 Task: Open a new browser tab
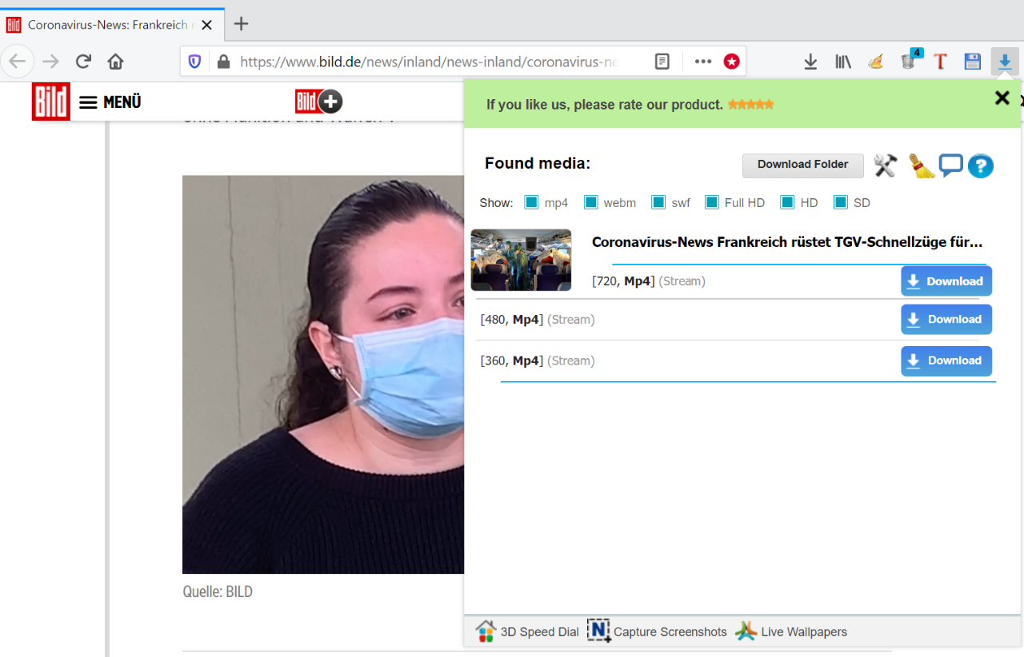point(241,24)
